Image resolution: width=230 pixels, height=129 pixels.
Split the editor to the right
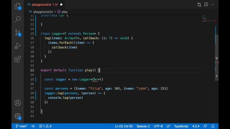(206, 5)
